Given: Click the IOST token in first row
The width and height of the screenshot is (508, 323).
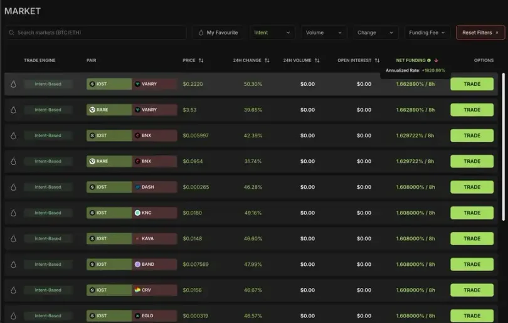Looking at the screenshot, I should [109, 84].
